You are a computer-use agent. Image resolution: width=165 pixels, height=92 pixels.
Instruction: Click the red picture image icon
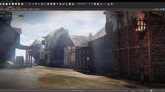coord(16,4)
